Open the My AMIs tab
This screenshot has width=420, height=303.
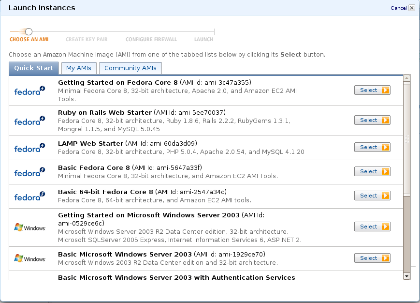79,68
